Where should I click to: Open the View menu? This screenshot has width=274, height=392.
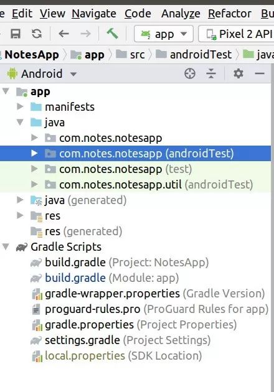[x=52, y=14]
